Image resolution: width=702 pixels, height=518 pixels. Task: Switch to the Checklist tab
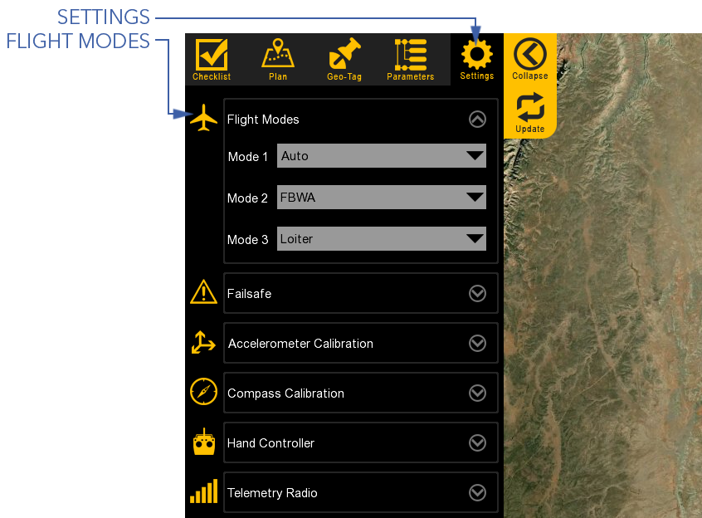(x=211, y=58)
